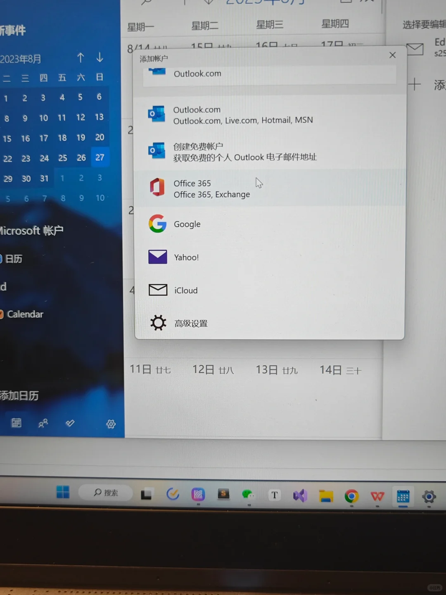
Task: Open the Calendar view icon in sidebar
Action: 16,423
